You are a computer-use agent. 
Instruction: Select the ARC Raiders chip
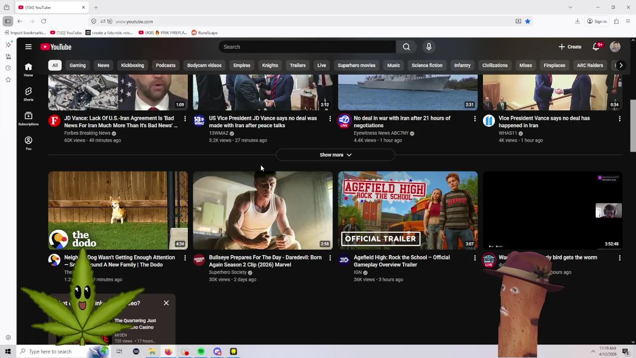tap(590, 65)
